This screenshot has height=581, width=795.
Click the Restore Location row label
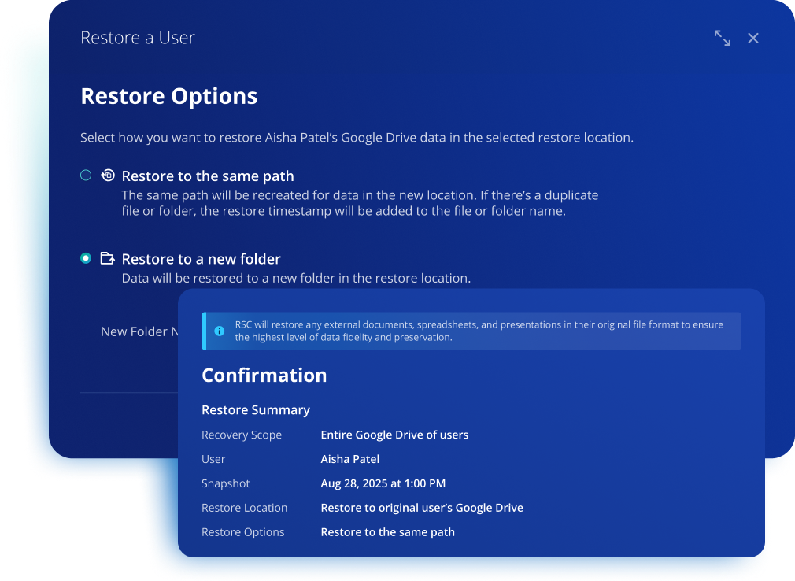(x=244, y=508)
